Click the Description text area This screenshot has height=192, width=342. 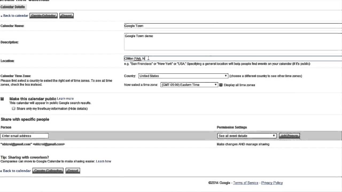tap(233, 42)
